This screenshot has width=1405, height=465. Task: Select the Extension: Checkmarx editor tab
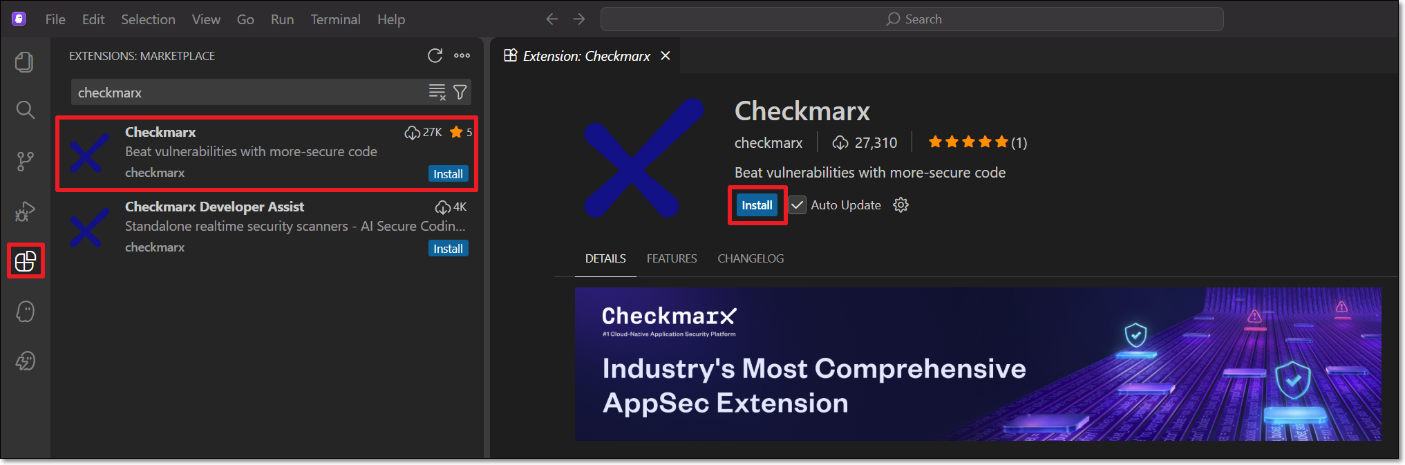(585, 56)
